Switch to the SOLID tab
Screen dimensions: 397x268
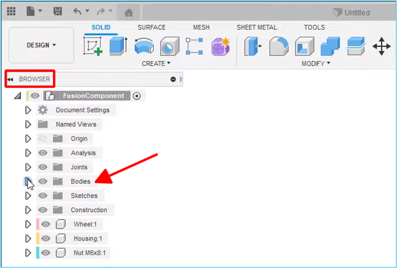click(x=101, y=27)
